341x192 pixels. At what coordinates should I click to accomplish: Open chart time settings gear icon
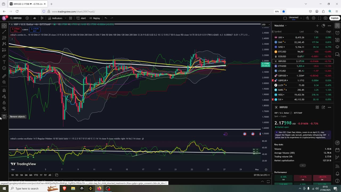pos(266,170)
